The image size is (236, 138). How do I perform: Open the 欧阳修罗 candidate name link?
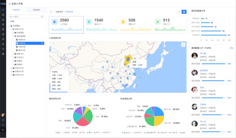[x=204, y=71]
